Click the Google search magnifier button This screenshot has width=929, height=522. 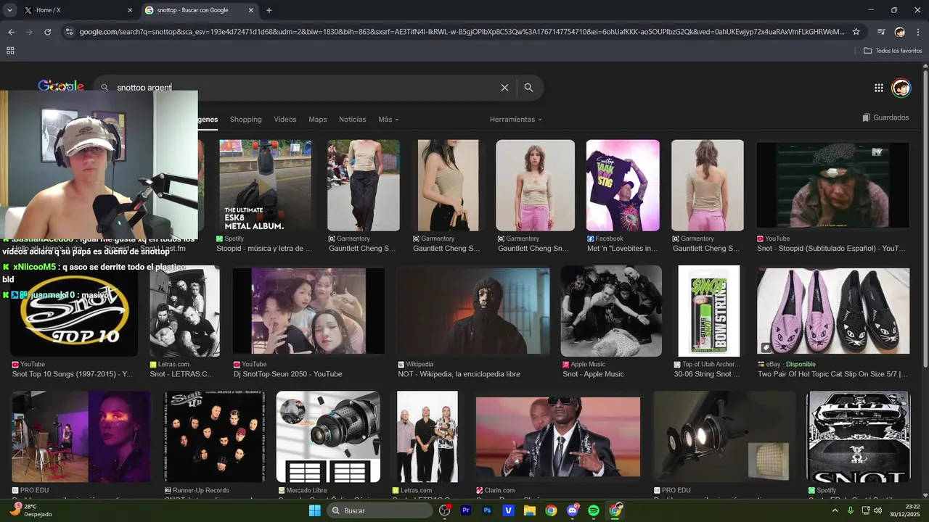(528, 88)
